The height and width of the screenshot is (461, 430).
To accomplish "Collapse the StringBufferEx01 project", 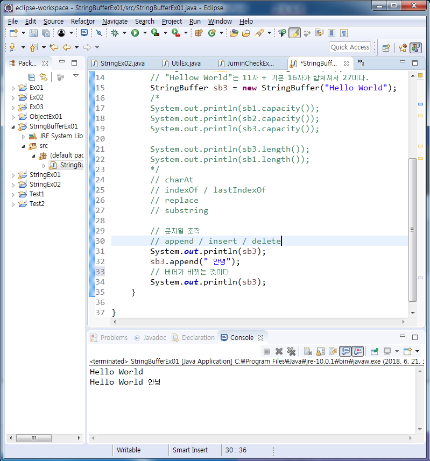I will click(x=13, y=127).
